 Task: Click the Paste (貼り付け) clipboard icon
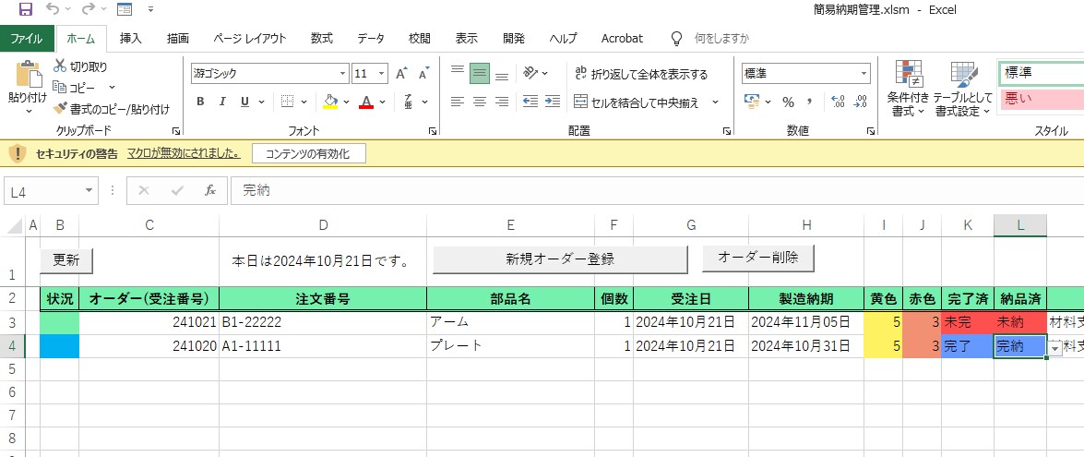coord(28,74)
